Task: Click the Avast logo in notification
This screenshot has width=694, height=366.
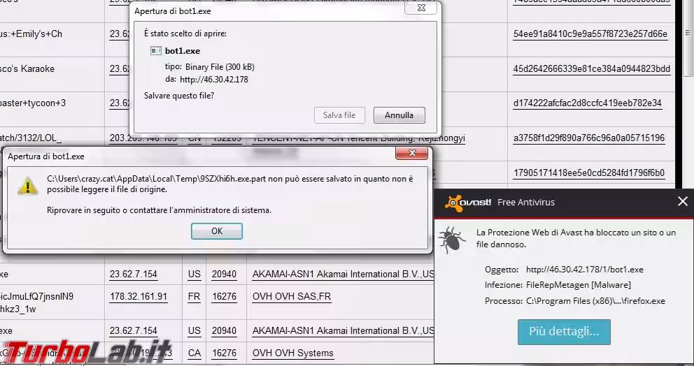Action: pyautogui.click(x=468, y=203)
